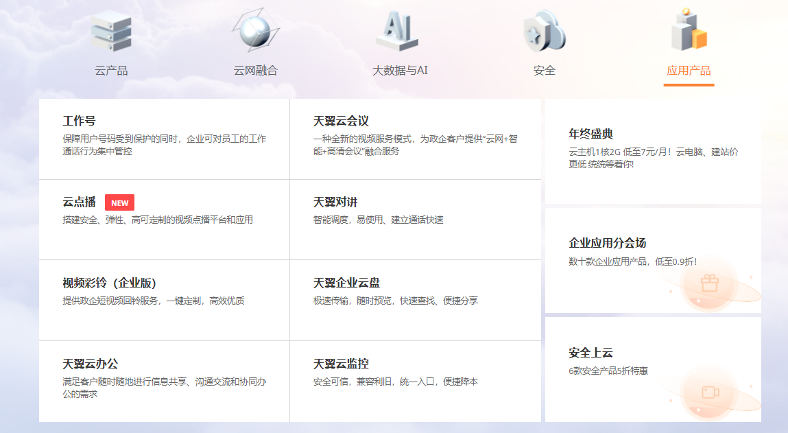Select the 安全 tab
Viewport: 788px width, 433px height.
point(545,71)
